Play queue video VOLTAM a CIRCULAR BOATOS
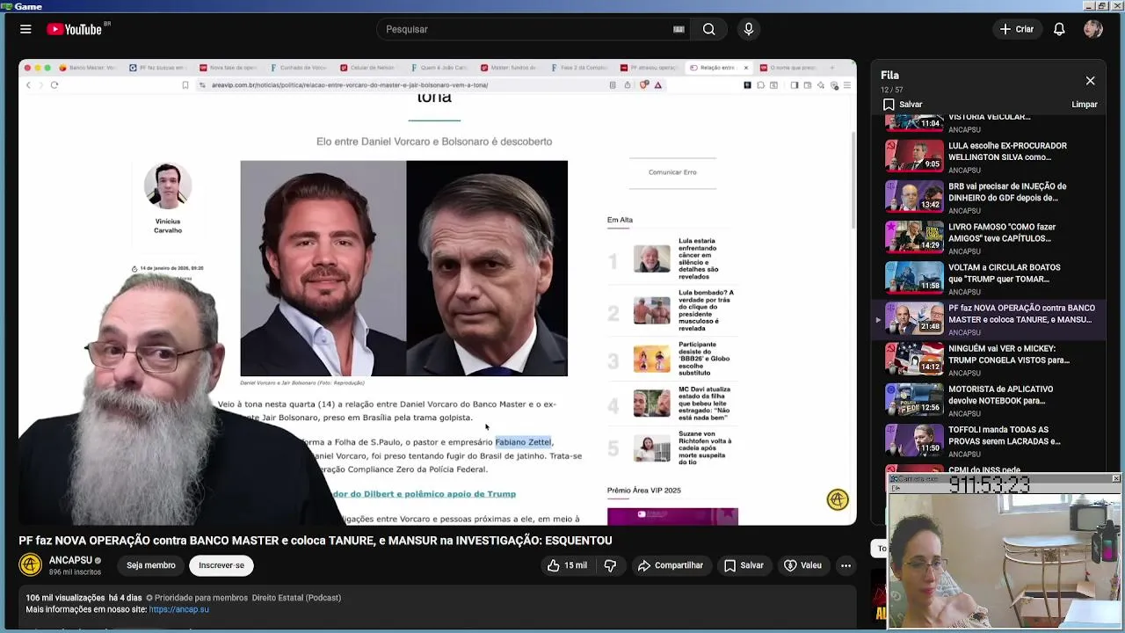Image resolution: width=1125 pixels, height=633 pixels. coord(987,278)
